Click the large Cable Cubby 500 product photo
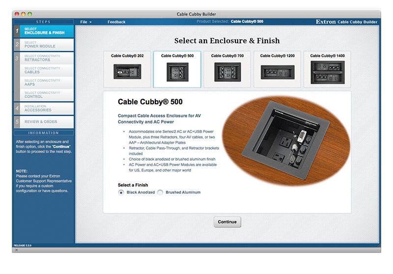Image resolution: width=393 pixels, height=274 pixels. coord(286,141)
